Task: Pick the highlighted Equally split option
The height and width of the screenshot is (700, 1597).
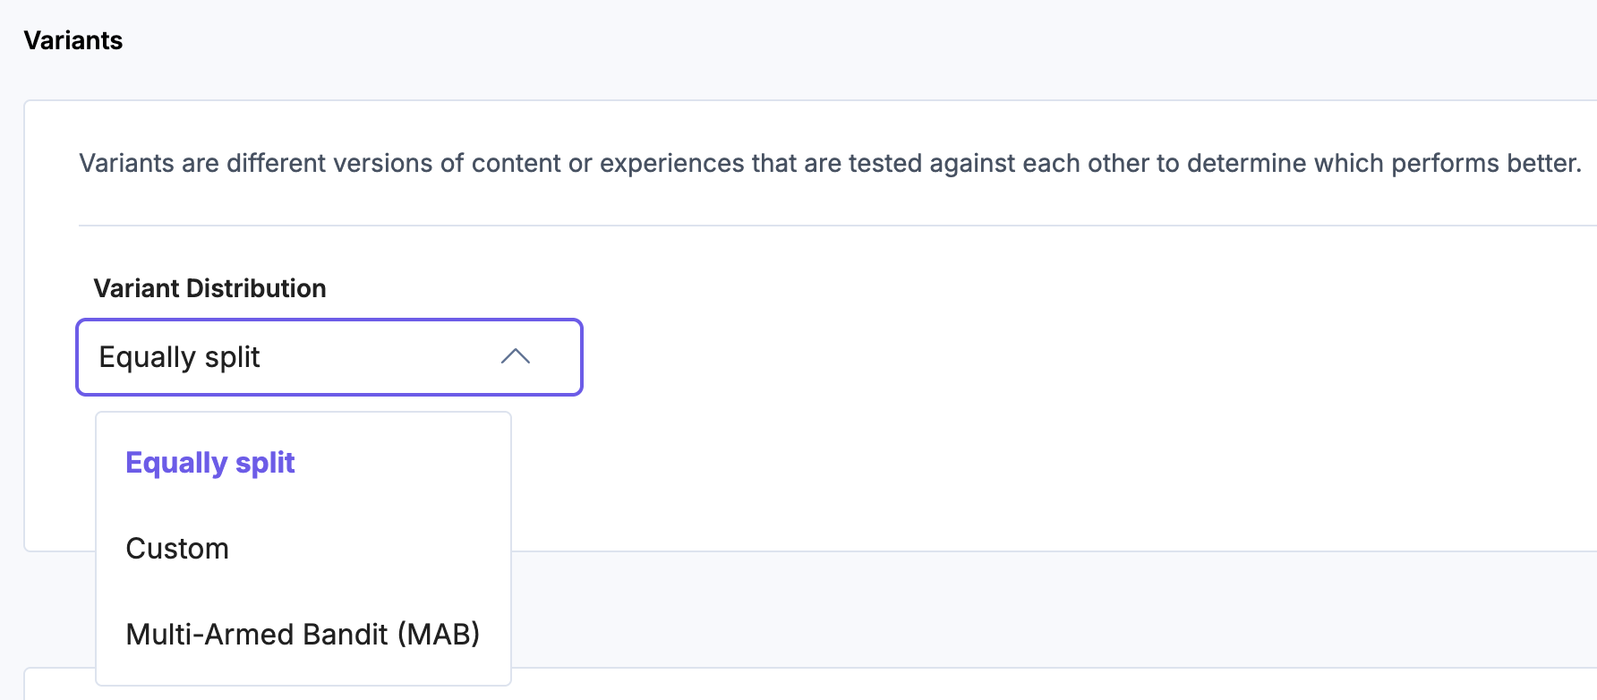Action: coord(210,463)
